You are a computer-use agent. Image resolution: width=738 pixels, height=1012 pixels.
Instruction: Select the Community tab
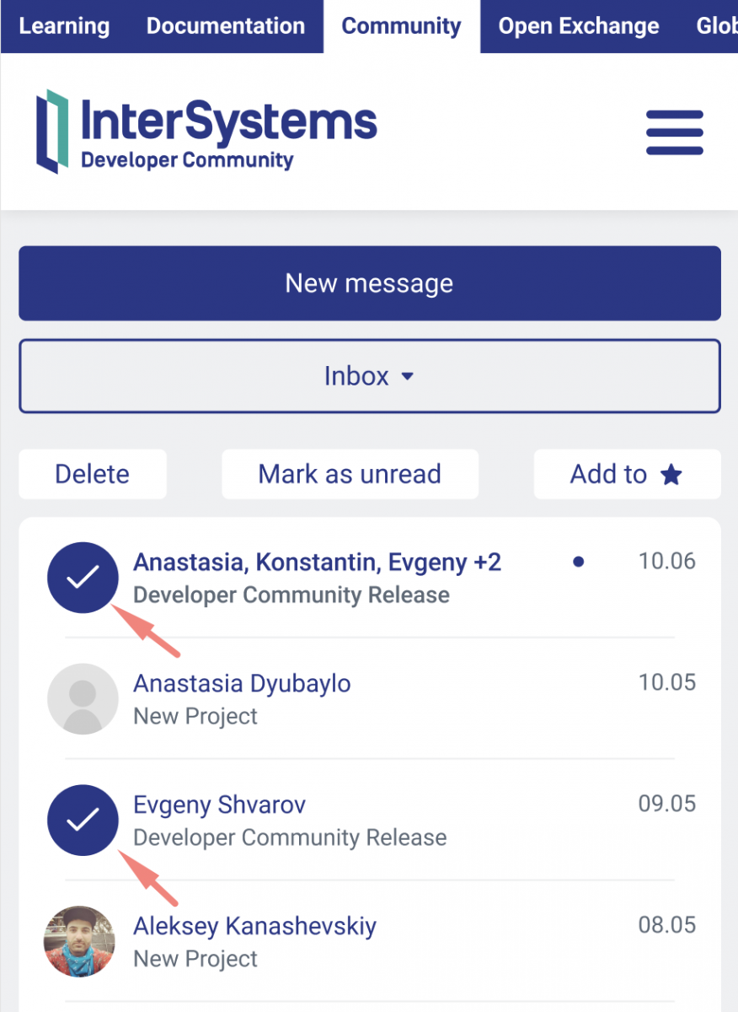tap(401, 26)
